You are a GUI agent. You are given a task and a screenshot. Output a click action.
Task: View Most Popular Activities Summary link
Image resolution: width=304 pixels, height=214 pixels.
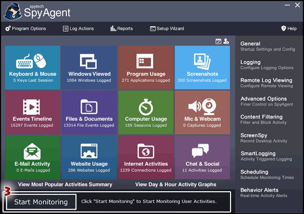(x=65, y=185)
